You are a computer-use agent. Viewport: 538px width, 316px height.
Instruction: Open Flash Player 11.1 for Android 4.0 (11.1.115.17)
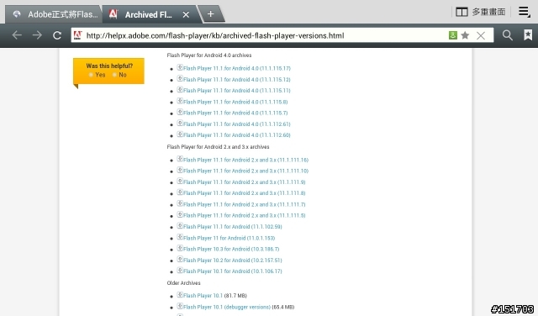click(x=237, y=68)
